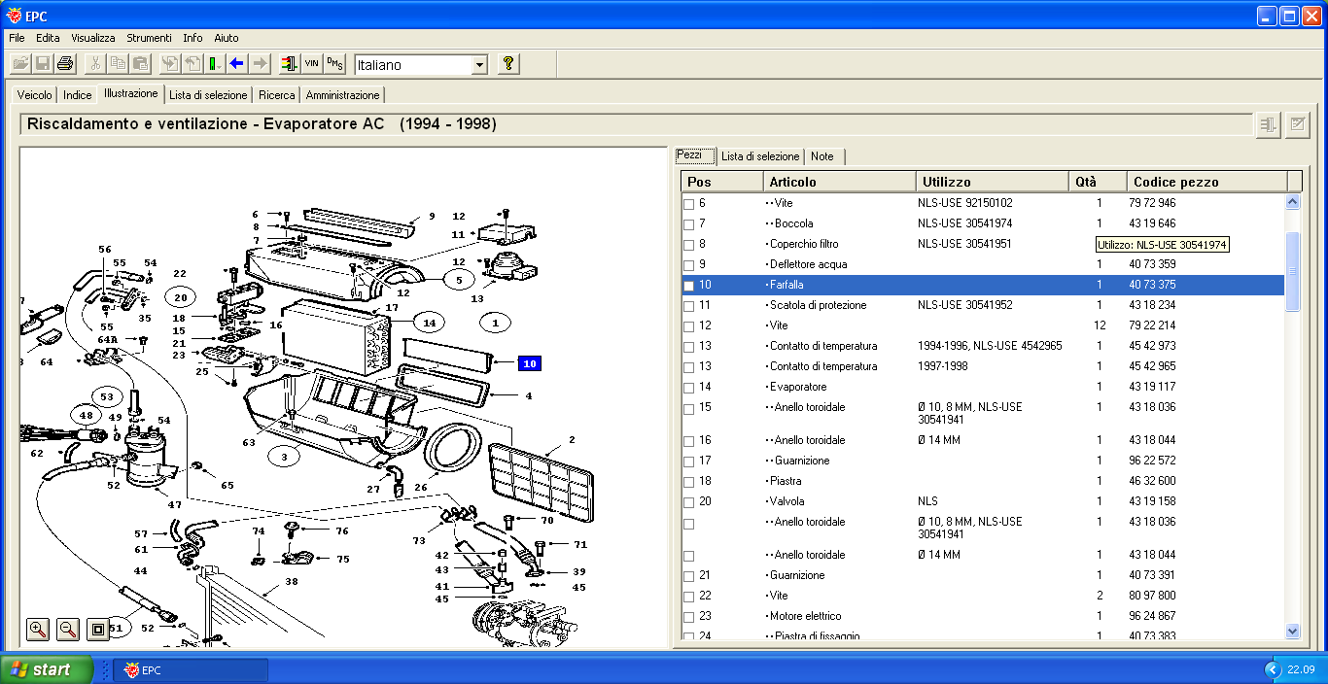The width and height of the screenshot is (1328, 684).
Task: Tick the checkbox for Coperchio filtro row
Action: tap(688, 245)
